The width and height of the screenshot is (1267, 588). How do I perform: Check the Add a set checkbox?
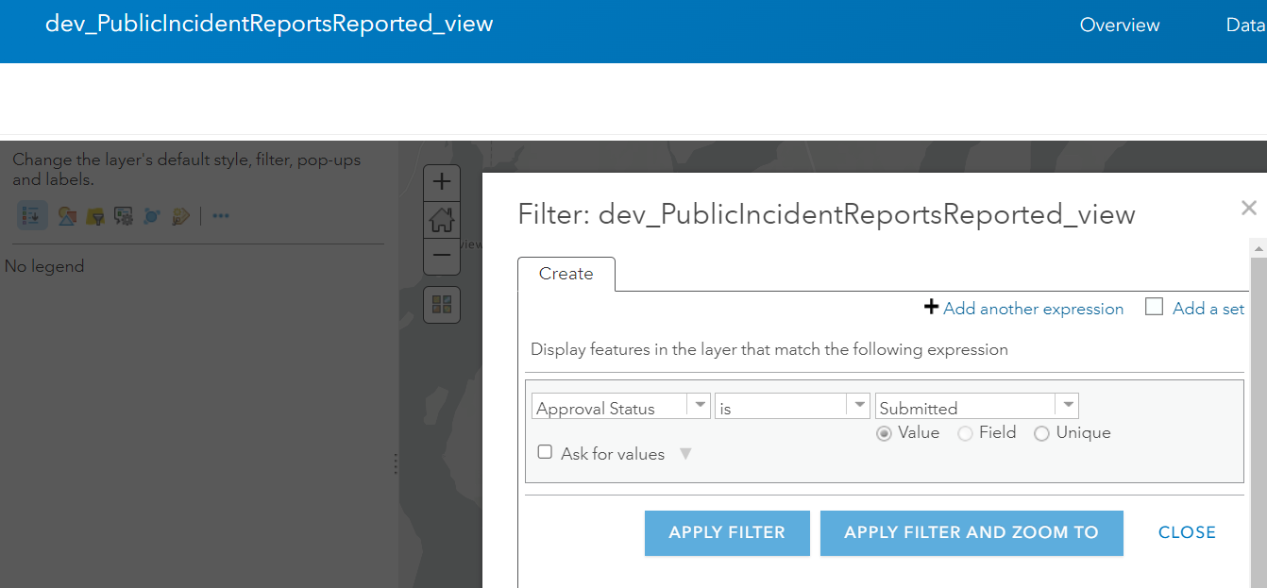[1154, 307]
